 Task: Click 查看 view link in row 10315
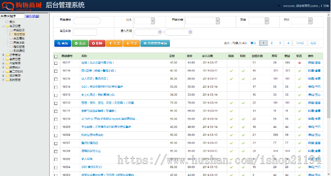click(318, 79)
